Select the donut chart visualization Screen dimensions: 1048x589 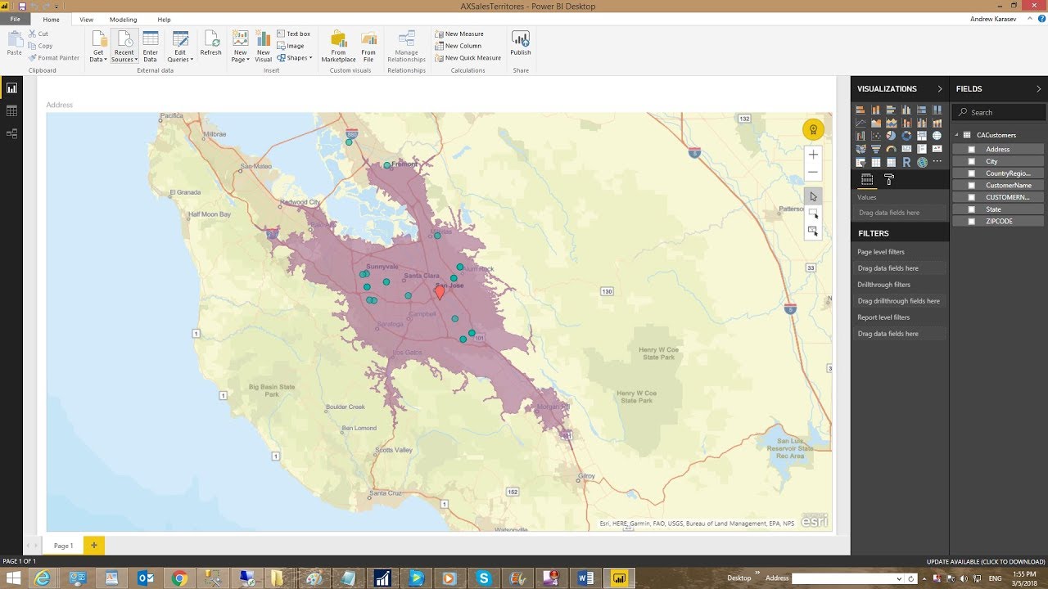tap(906, 136)
